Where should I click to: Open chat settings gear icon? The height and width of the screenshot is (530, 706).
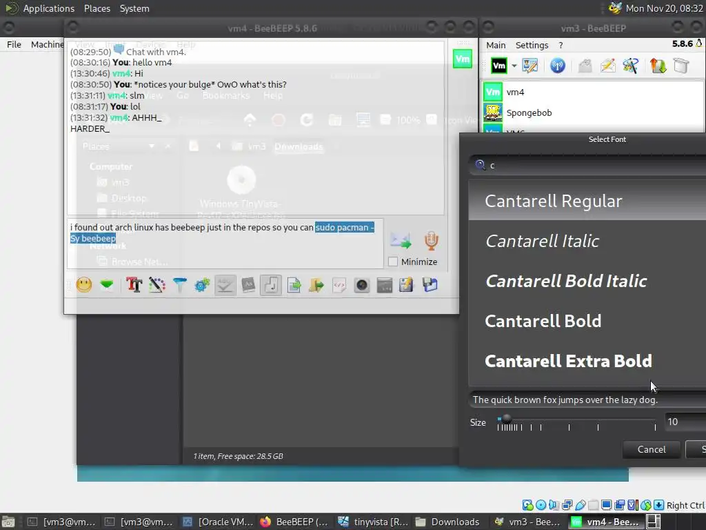coord(202,285)
